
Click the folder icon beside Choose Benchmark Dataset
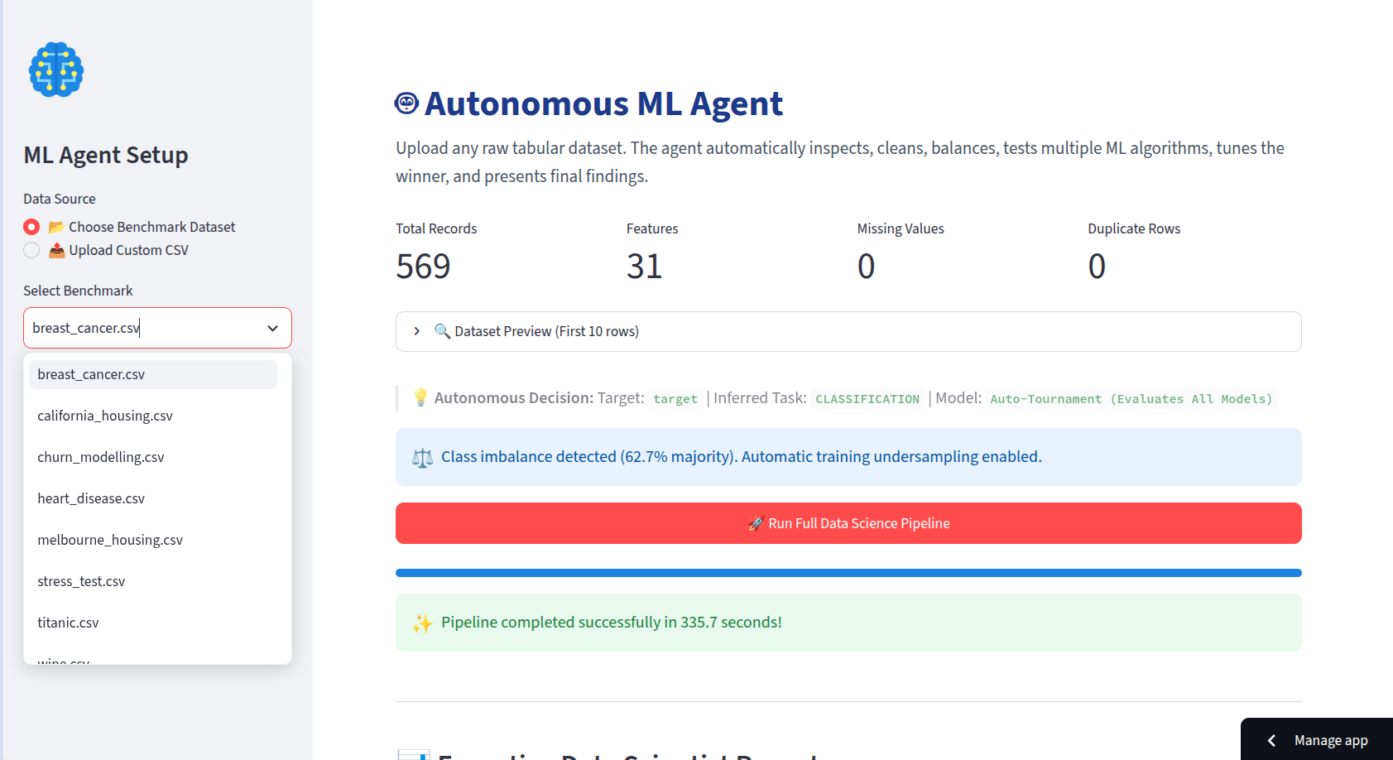coord(56,227)
